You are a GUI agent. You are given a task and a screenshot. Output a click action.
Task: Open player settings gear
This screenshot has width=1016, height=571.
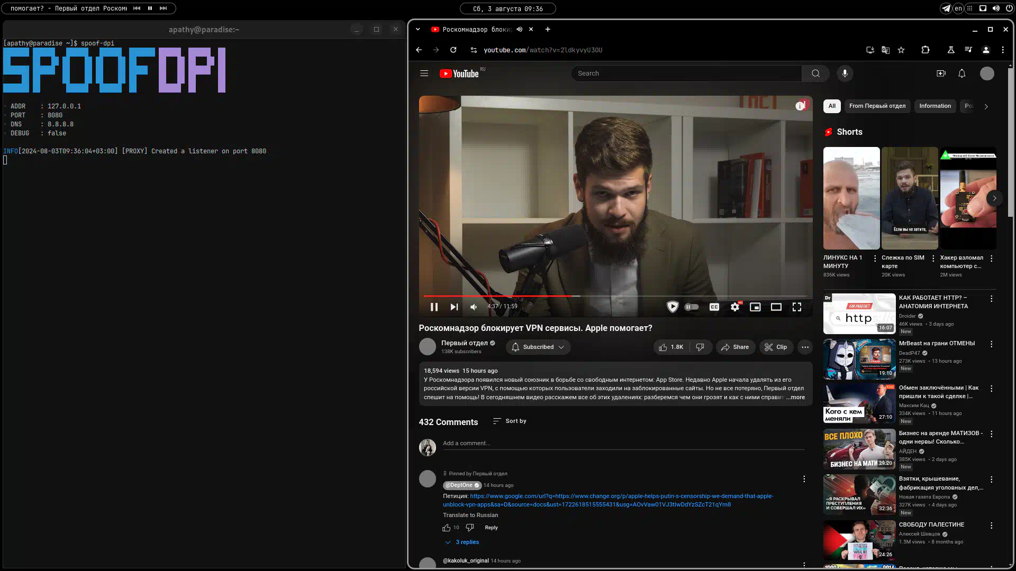pos(735,307)
